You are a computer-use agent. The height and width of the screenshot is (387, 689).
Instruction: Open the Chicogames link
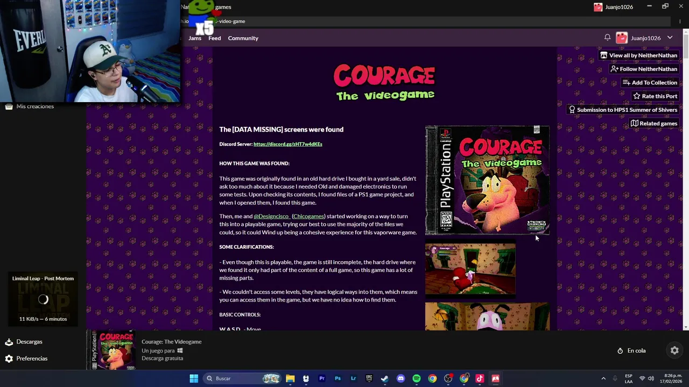[308, 216]
